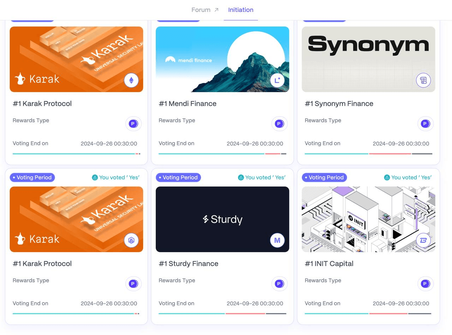Image resolution: width=452 pixels, height=335 pixels.
Task: Click the Blast chain icon on INIT banner
Action: pyautogui.click(x=423, y=240)
